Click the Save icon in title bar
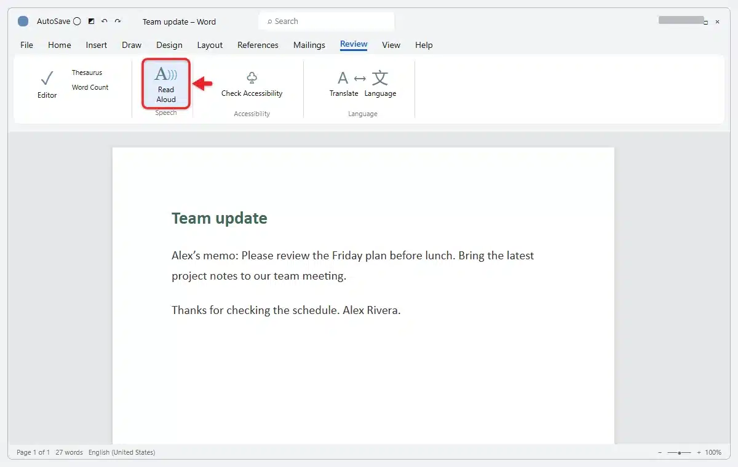This screenshot has height=467, width=738. pyautogui.click(x=91, y=22)
